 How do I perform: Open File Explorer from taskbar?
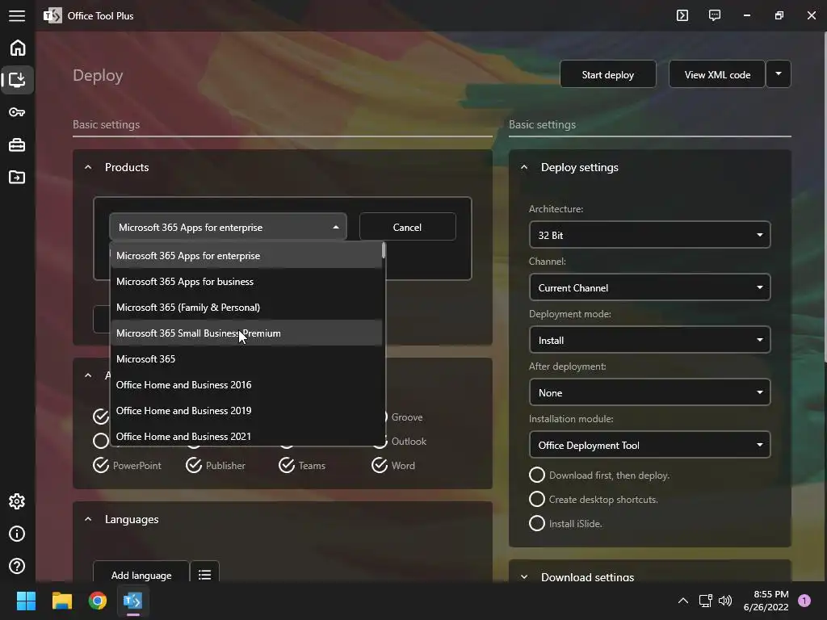pyautogui.click(x=61, y=601)
